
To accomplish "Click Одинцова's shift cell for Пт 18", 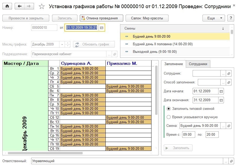I will coord(83,144).
